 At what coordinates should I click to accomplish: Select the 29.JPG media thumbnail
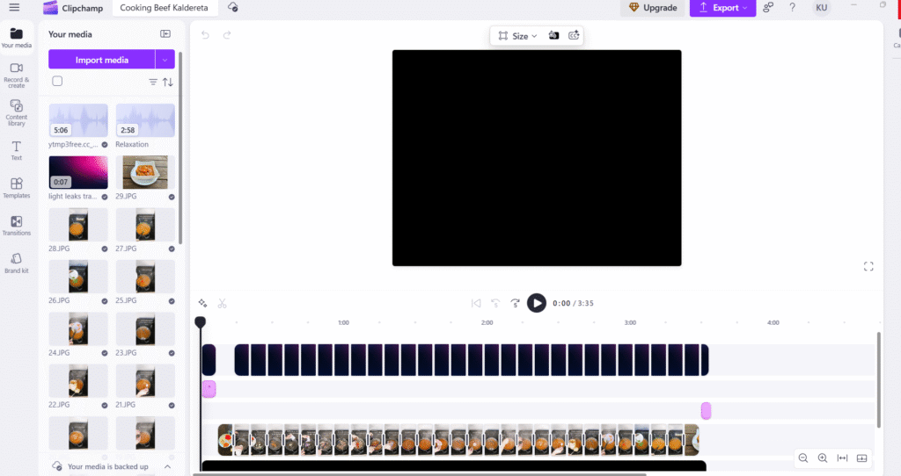pos(145,172)
